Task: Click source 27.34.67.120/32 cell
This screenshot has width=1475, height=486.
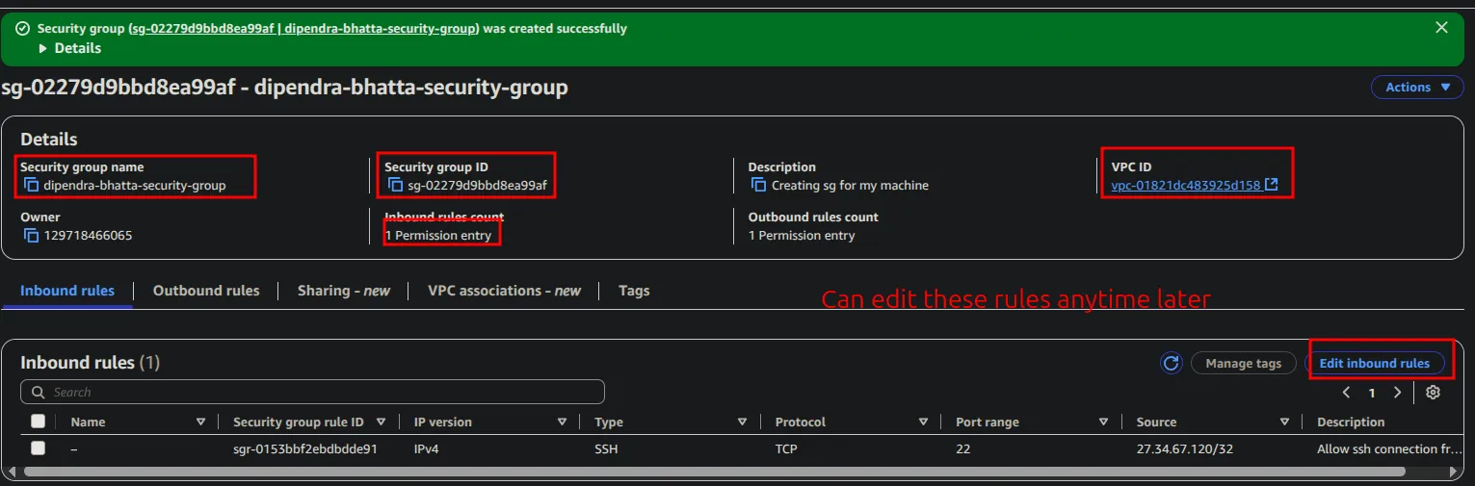Action: tap(1183, 448)
